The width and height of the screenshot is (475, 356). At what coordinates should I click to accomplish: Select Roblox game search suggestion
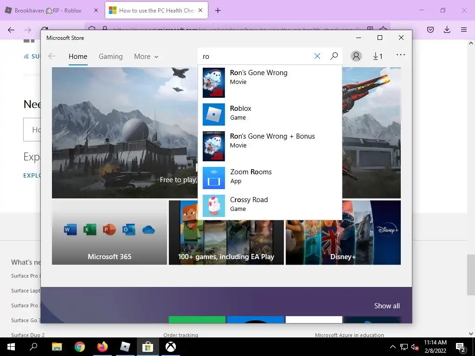tap(270, 114)
